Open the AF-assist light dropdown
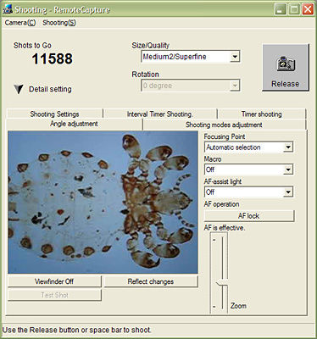Screen dimensions: 317x339 coord(248,192)
